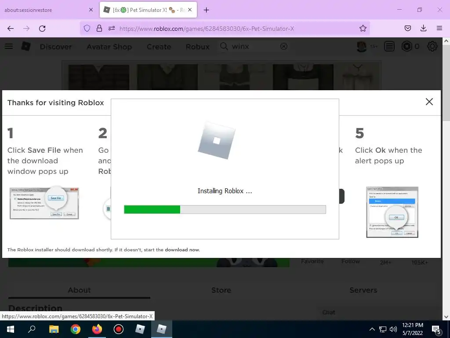This screenshot has height=338, width=450.
Task: Click the download now link
Action: tap(182, 250)
